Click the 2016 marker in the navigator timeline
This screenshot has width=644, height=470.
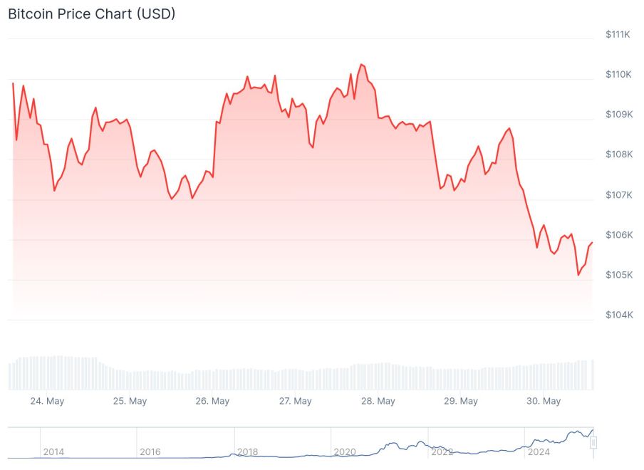[x=150, y=451]
